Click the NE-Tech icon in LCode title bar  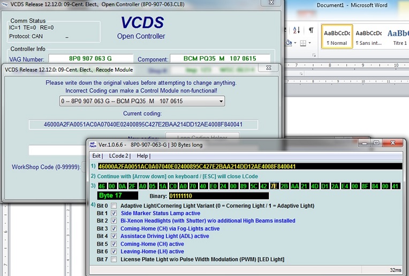coord(93,144)
